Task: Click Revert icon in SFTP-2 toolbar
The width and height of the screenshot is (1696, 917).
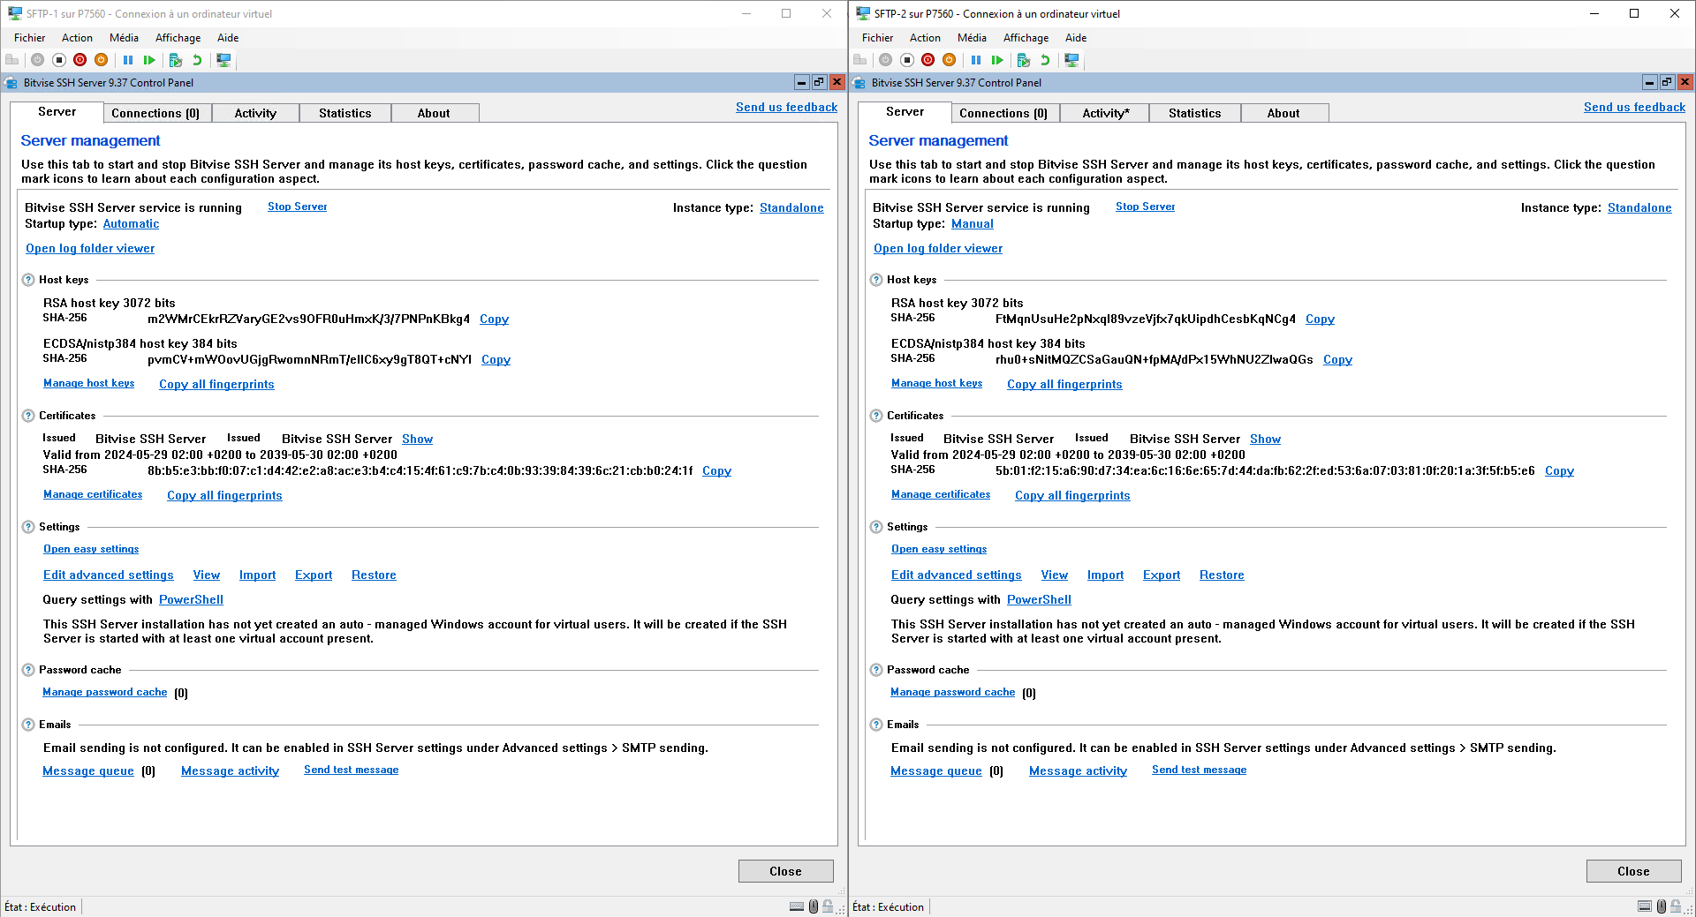Action: [x=1045, y=60]
